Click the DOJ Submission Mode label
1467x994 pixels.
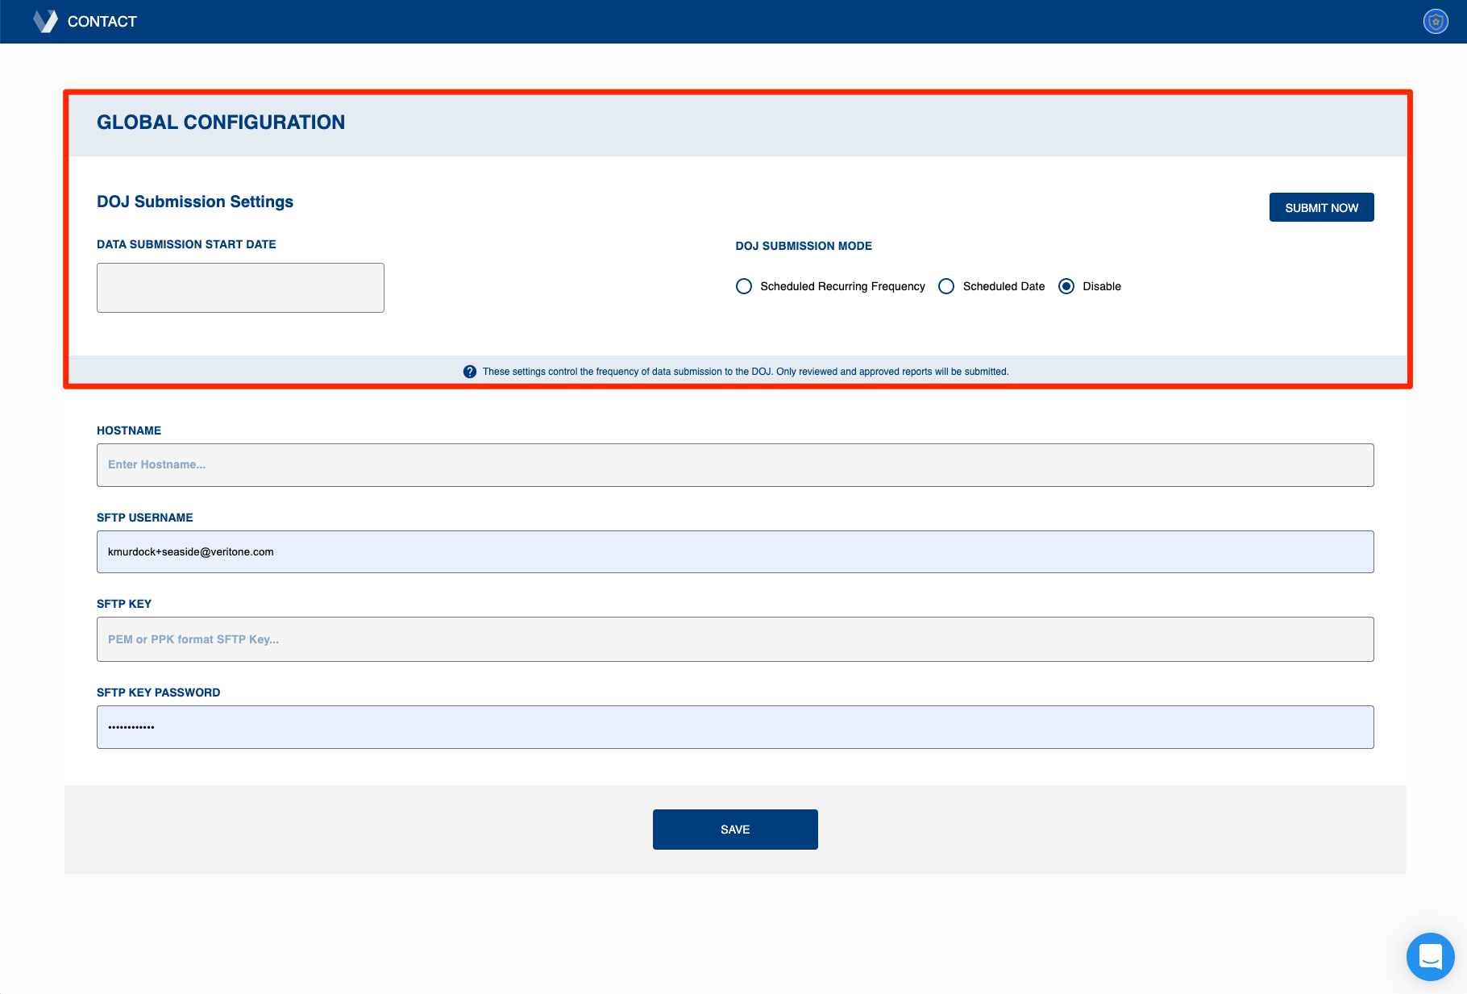pyautogui.click(x=804, y=246)
